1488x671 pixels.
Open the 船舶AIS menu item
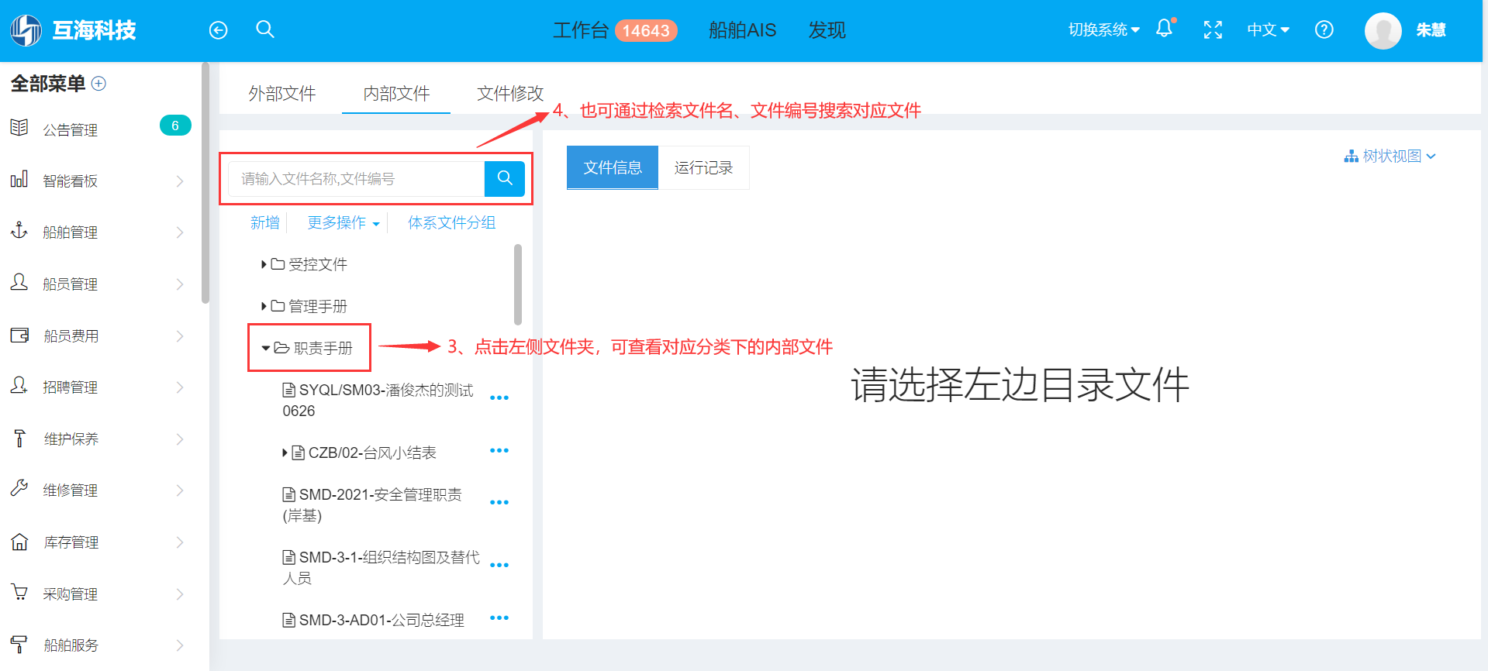pos(742,30)
